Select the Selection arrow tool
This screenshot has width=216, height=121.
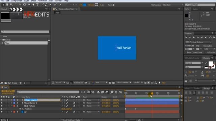click(3, 5)
